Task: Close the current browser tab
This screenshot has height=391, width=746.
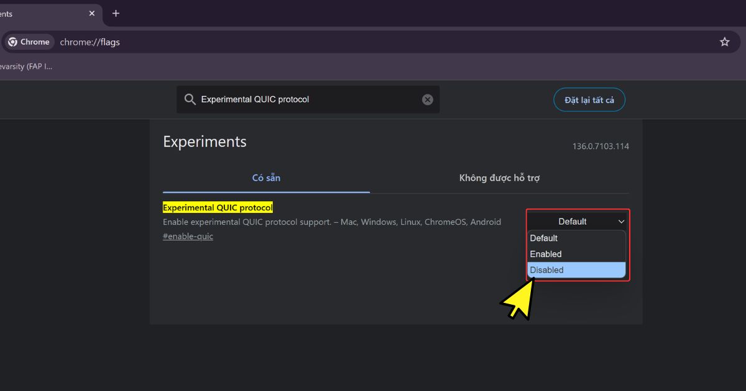Action: [x=92, y=13]
